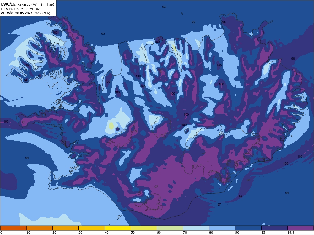Click the '92' humidity value on map

pos(193,22)
